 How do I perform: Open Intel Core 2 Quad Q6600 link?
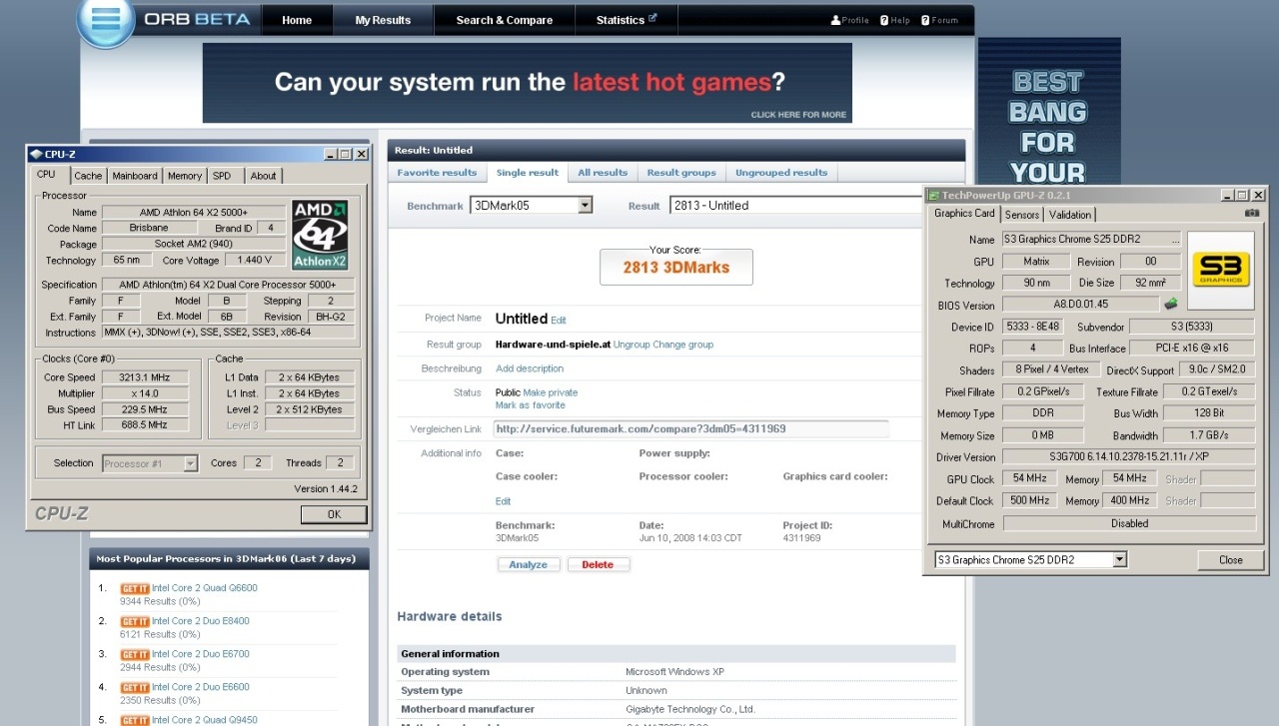click(x=205, y=588)
